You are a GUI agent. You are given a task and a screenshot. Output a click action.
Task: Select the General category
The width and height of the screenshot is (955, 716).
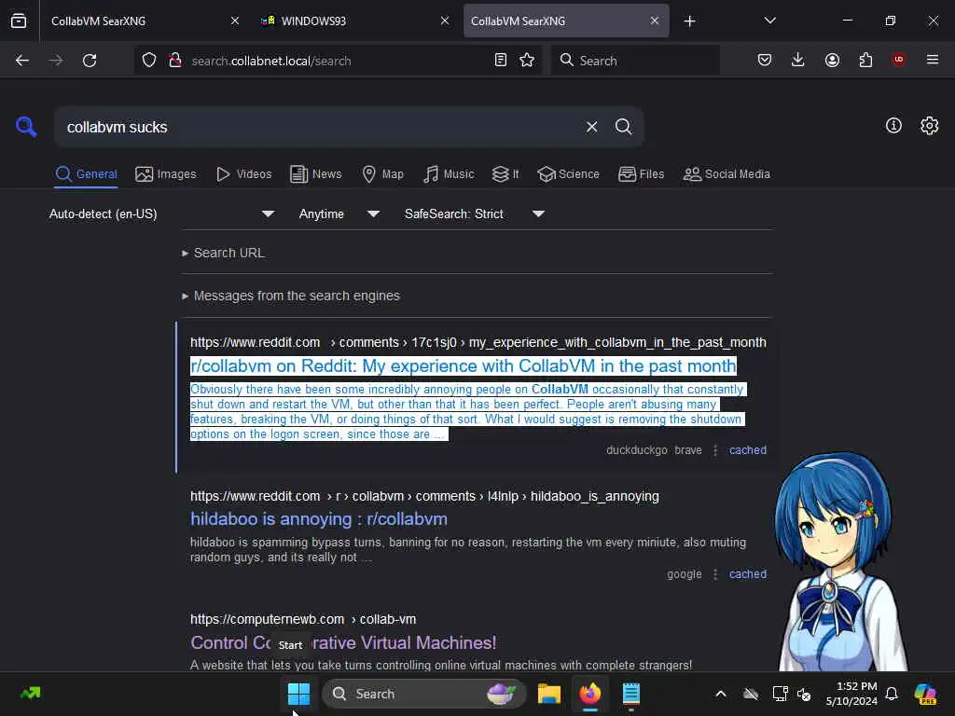pyautogui.click(x=86, y=174)
